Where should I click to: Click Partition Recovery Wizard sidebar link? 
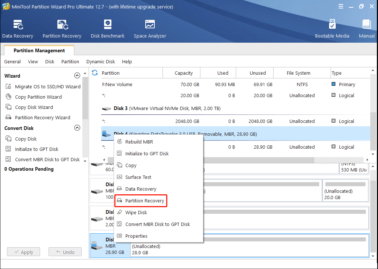[x=43, y=118]
